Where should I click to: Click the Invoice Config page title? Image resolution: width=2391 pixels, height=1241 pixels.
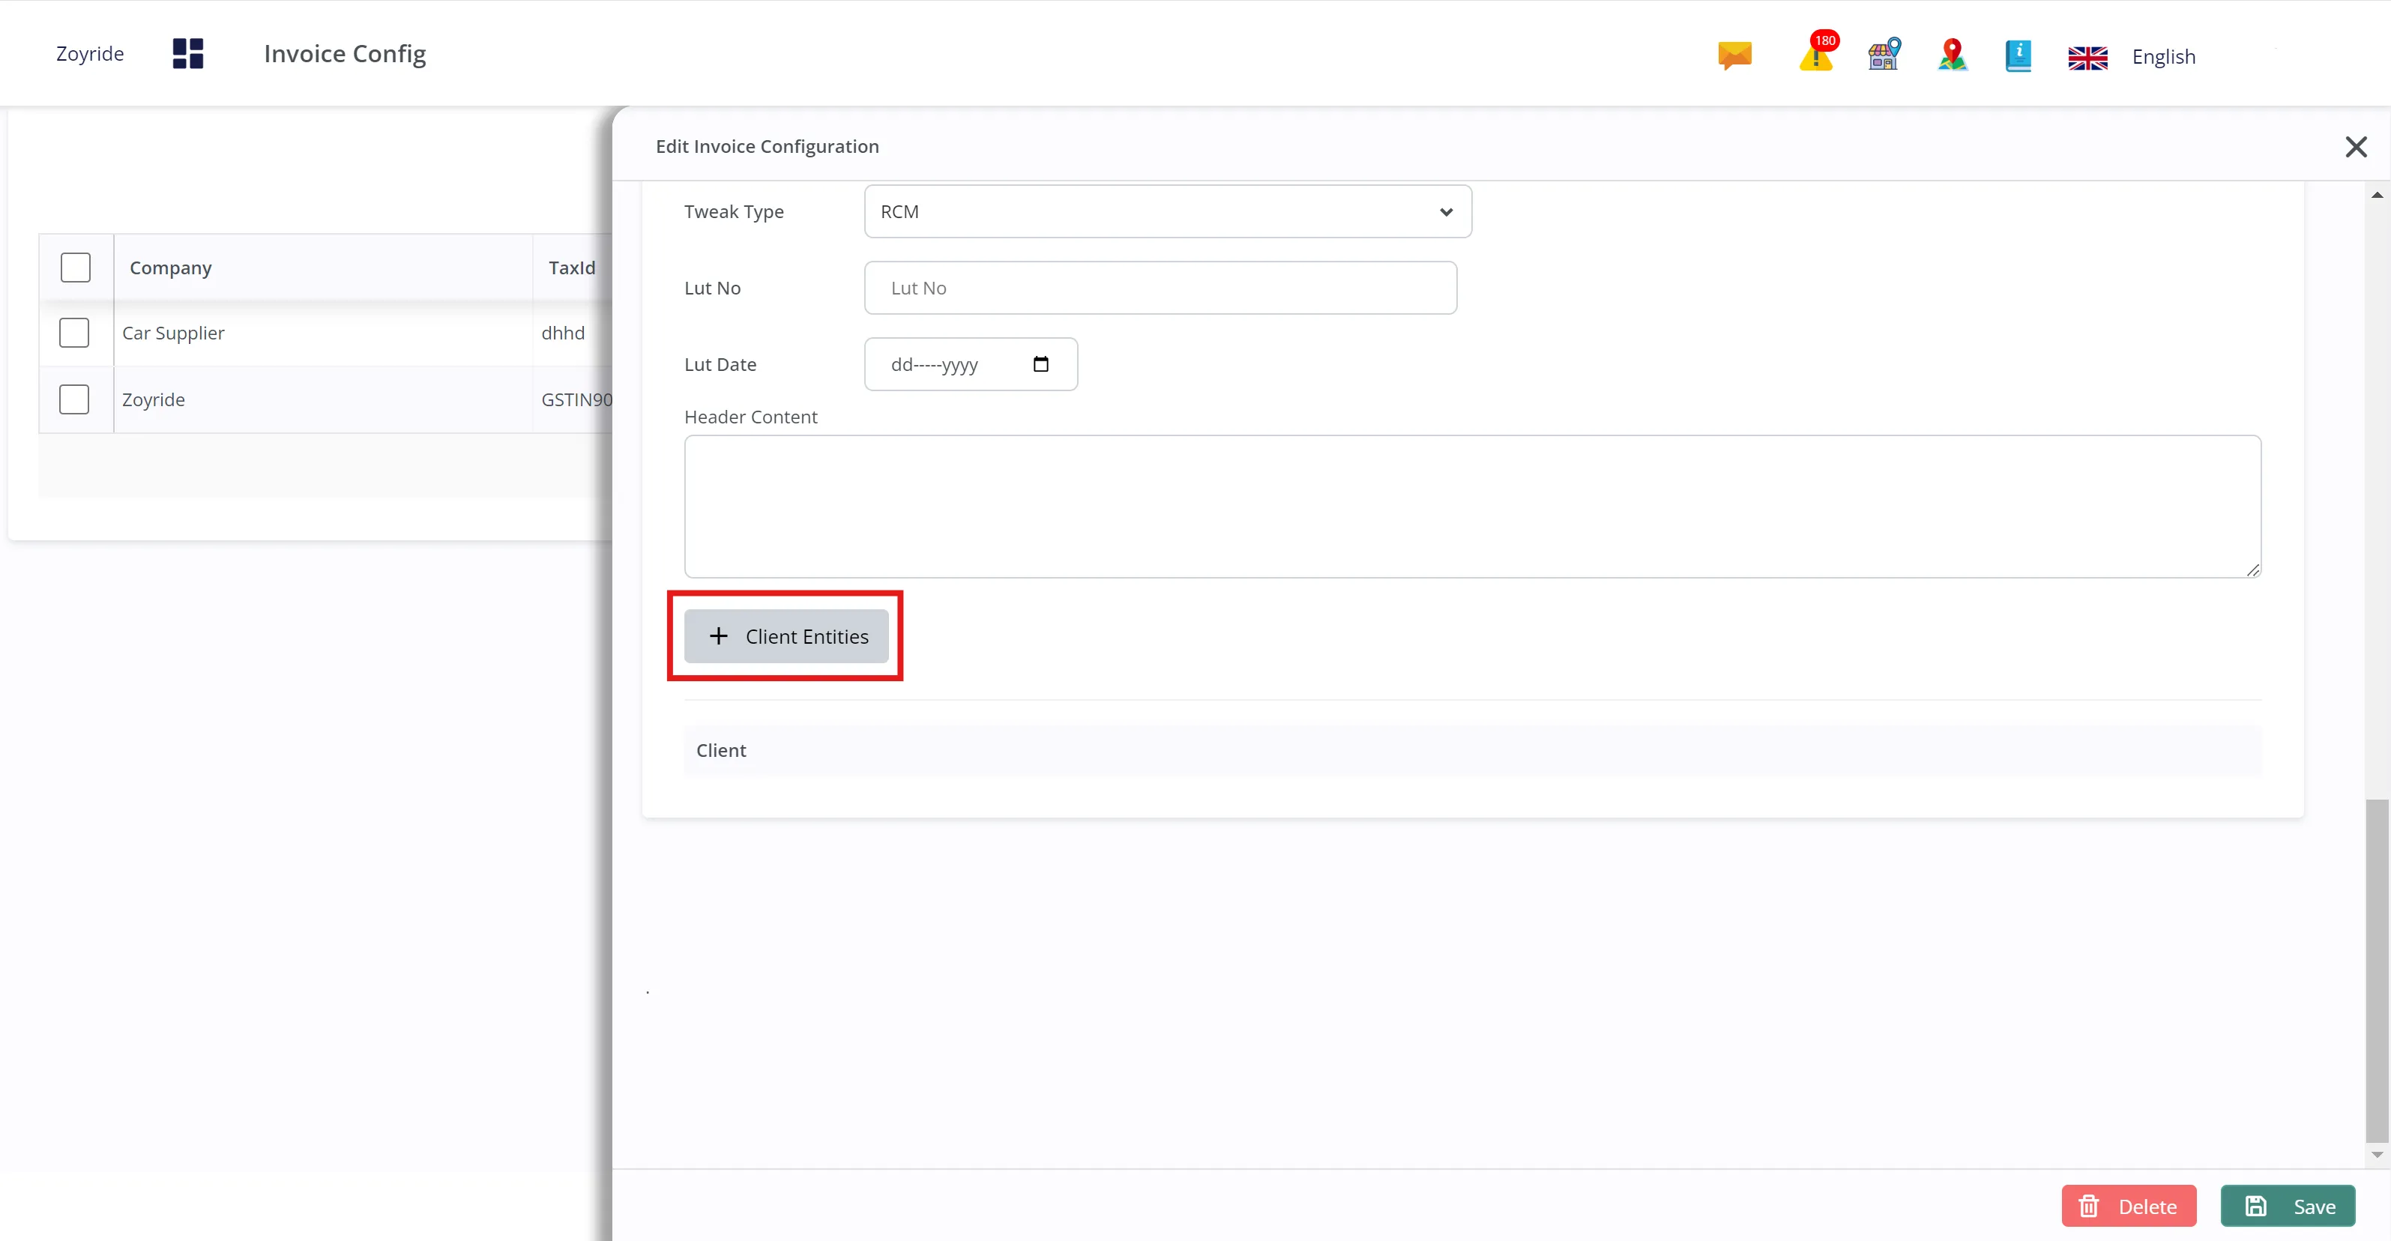(344, 54)
